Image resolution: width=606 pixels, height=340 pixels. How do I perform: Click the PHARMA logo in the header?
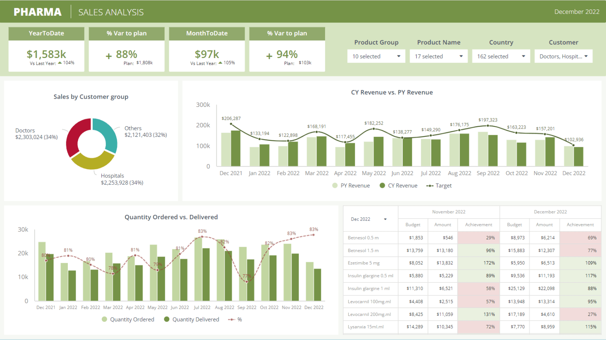point(37,11)
